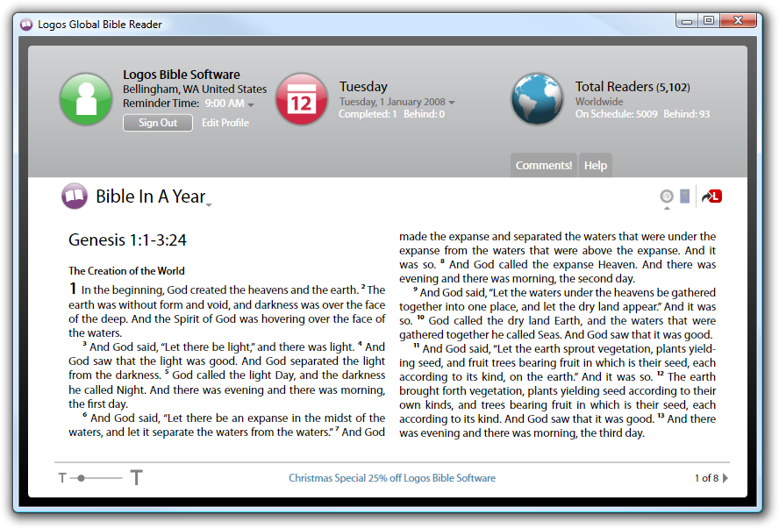779x529 pixels.
Task: Click The Creation of the World heading
Action: [x=126, y=271]
